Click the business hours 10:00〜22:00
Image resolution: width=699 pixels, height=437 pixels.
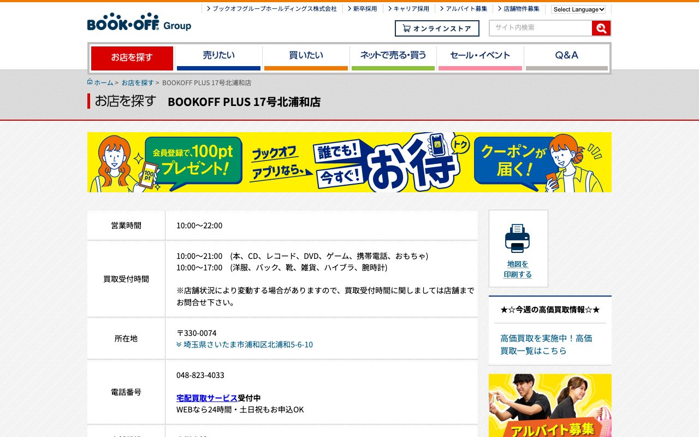[199, 226]
